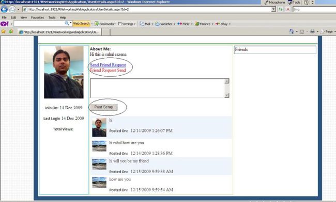Go back with the browser Back arrow
336x202 pixels.
(x=4, y=9)
